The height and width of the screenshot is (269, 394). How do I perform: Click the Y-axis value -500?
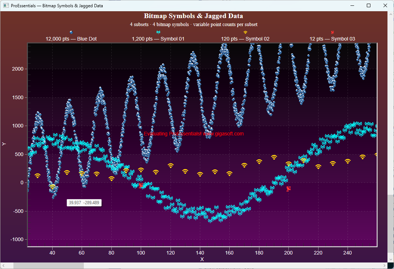(18, 211)
